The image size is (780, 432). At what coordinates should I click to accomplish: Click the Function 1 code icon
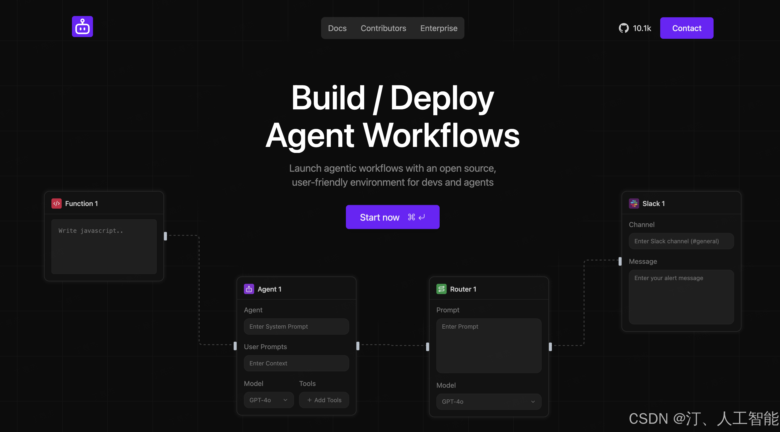point(56,203)
